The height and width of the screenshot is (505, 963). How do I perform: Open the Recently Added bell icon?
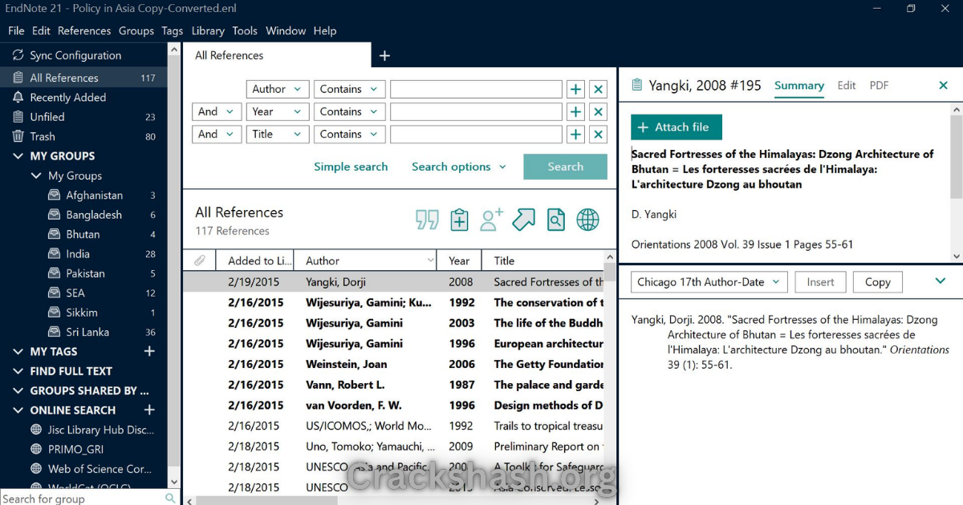(x=18, y=97)
